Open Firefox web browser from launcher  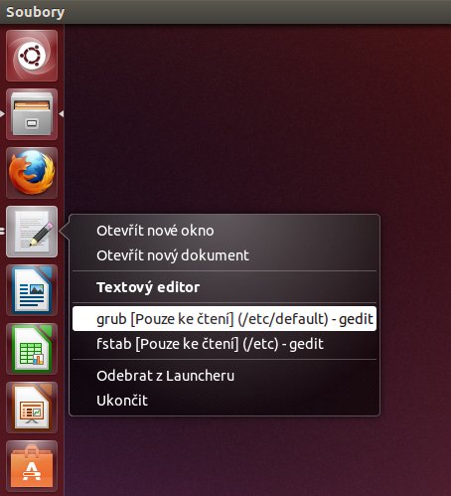pyautogui.click(x=32, y=173)
